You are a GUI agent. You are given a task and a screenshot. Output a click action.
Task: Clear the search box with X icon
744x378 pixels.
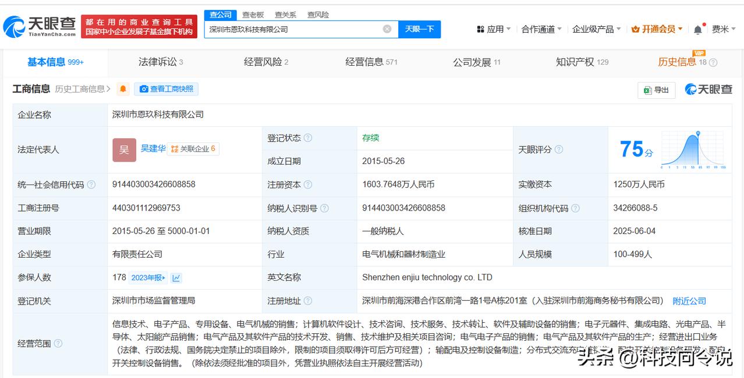(x=387, y=29)
